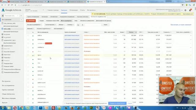Image resolution: width=196 pixels, height=110 pixels.
Task: Open Google Chrome from the taskbar
Action: [21, 108]
